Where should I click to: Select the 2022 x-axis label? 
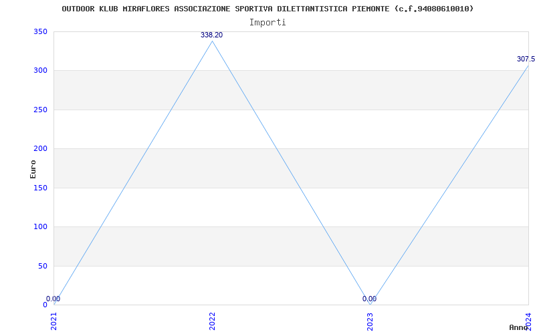tap(212, 321)
